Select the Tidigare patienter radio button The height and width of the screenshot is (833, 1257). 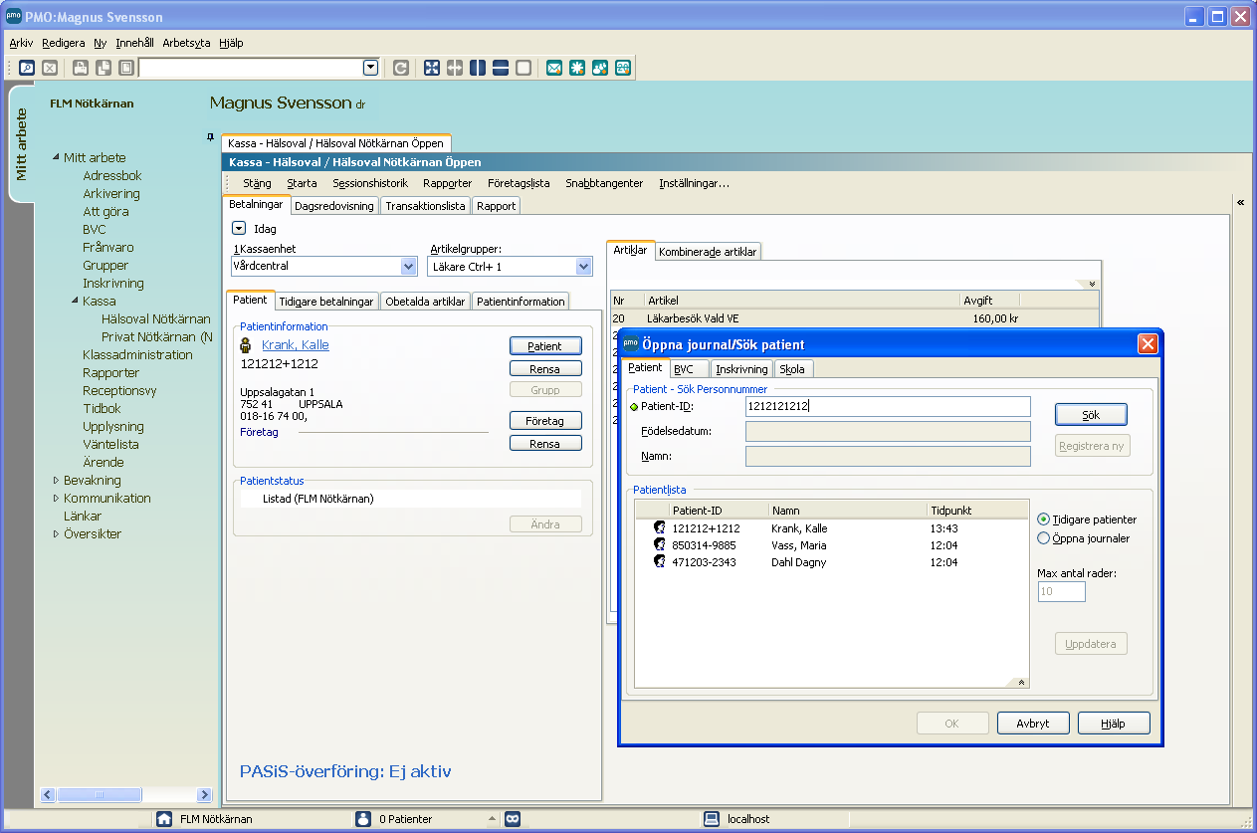[x=1043, y=520]
